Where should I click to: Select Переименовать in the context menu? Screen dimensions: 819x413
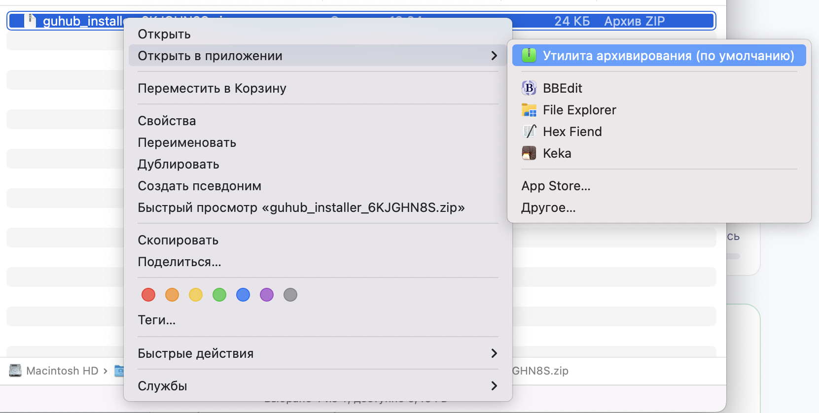pyautogui.click(x=187, y=142)
